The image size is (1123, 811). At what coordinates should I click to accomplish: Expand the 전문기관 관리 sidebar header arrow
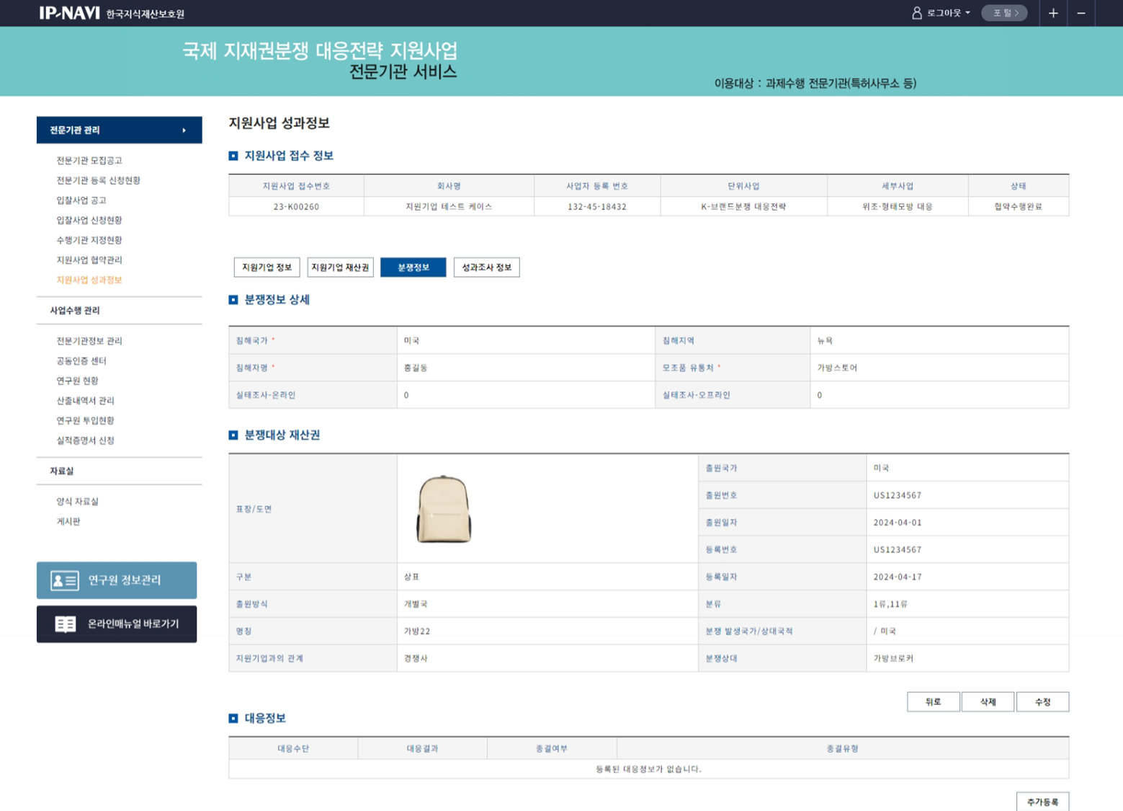pyautogui.click(x=184, y=130)
